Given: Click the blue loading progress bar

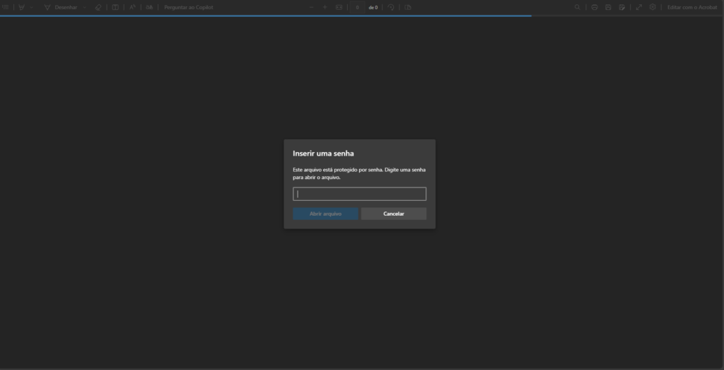Looking at the screenshot, I should click(266, 16).
